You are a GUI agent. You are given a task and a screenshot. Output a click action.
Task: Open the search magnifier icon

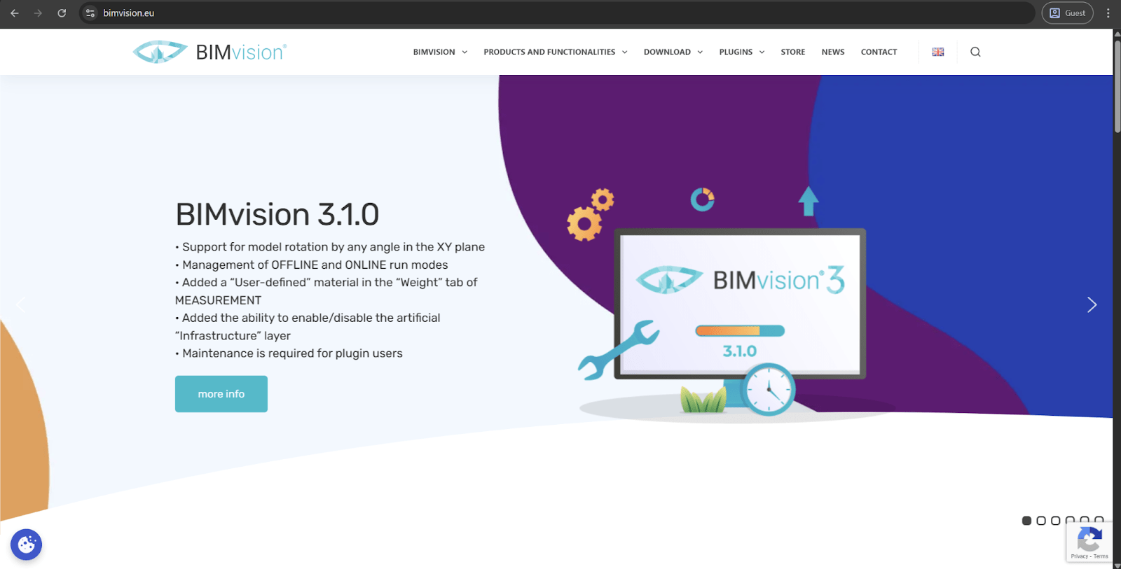[975, 52]
